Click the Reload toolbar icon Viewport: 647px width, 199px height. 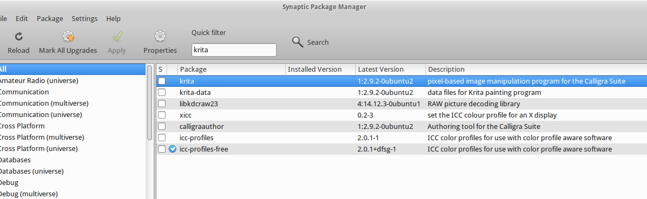[x=18, y=37]
